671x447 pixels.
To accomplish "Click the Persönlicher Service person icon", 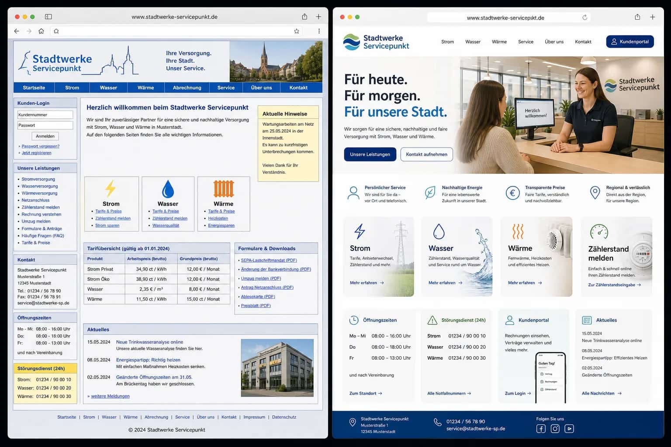I will 353,193.
